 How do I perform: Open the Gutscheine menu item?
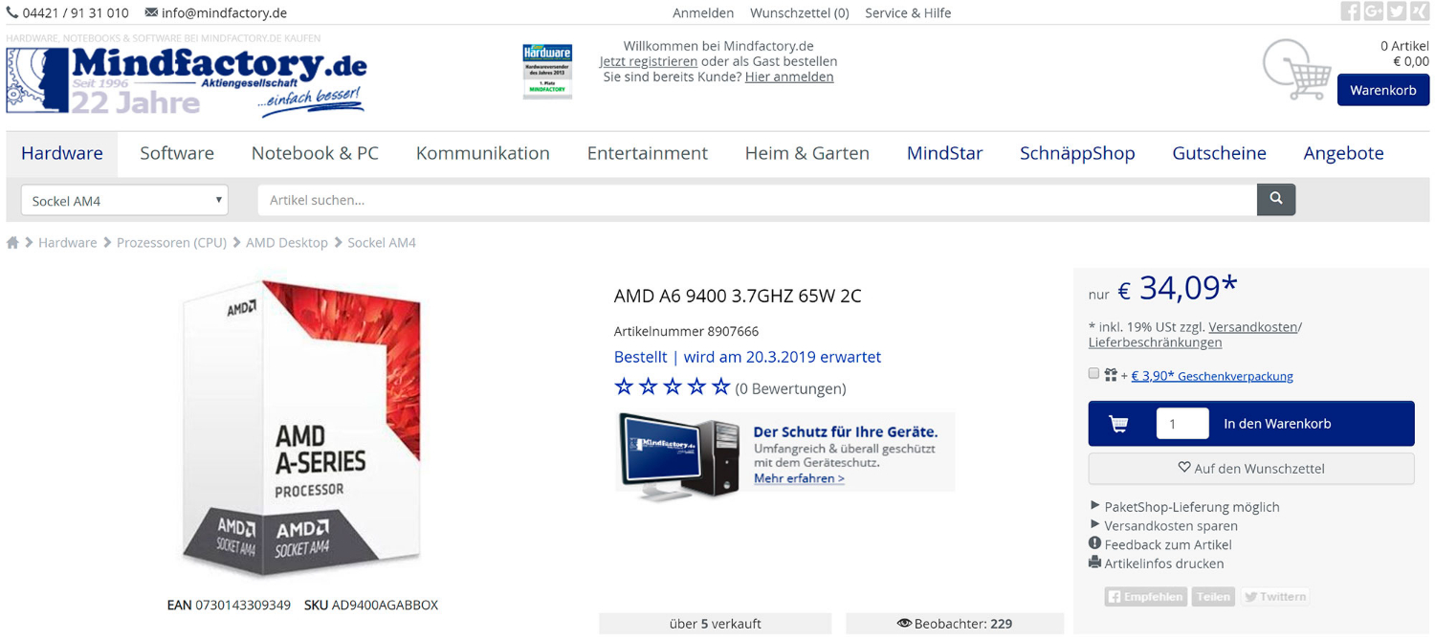pos(1220,153)
